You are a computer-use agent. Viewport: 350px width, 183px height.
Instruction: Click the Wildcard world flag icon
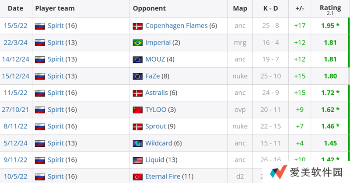(138, 143)
